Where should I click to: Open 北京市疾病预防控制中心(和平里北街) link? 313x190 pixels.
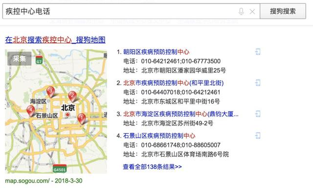click(x=173, y=83)
